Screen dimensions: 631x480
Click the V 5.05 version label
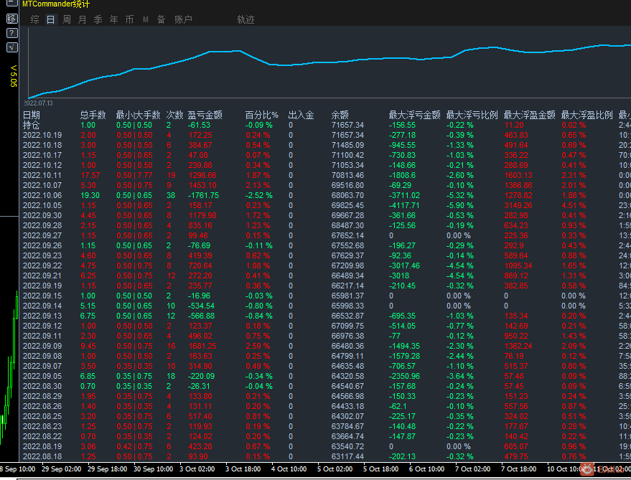(x=13, y=76)
